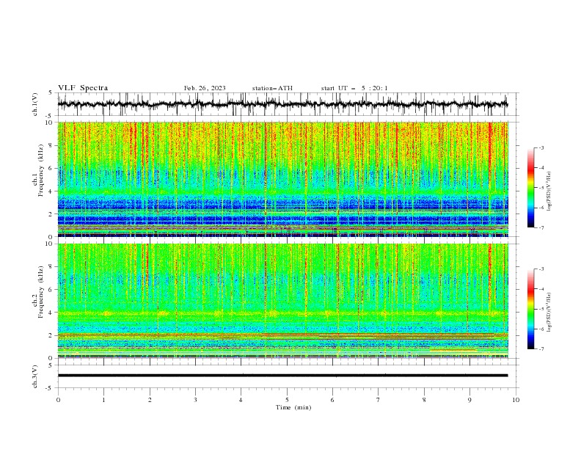581x449 pixels.
Task: Click the "station=ATH" header label
Action: [272, 88]
